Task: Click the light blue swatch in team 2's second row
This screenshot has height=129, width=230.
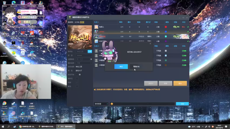Action: coord(166,56)
